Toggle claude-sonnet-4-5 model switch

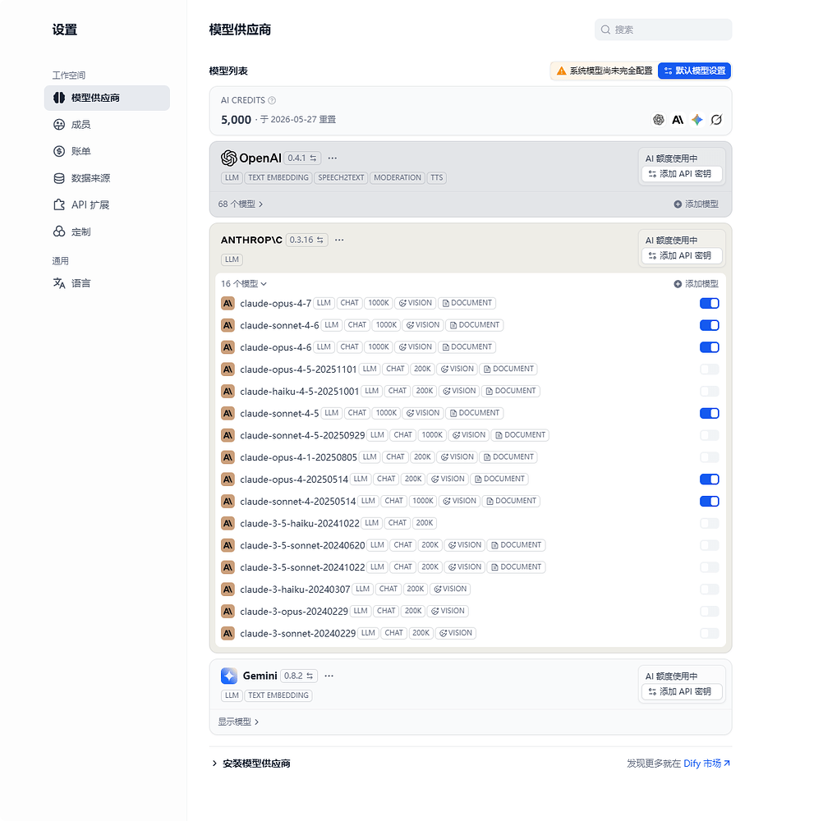pos(709,414)
